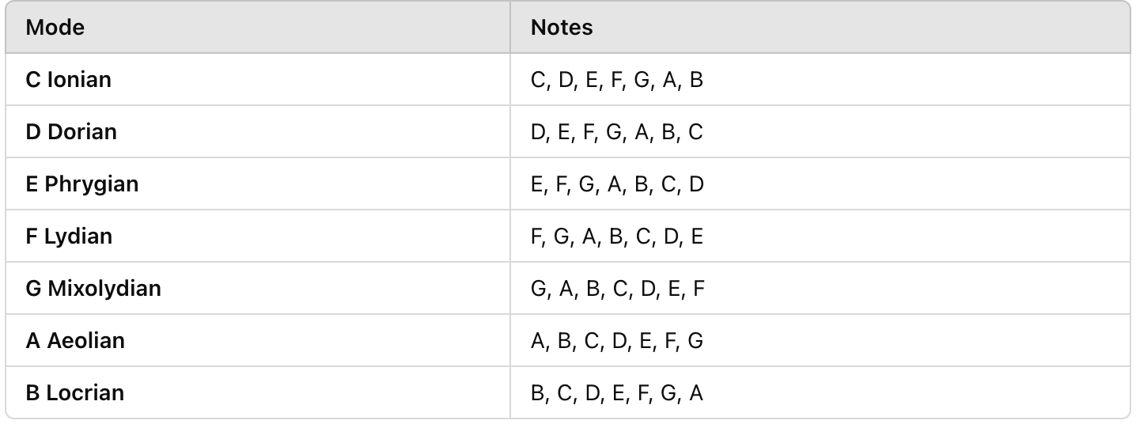Click the word Ionian in first row
This screenshot has height=424, width=1136.
(79, 80)
